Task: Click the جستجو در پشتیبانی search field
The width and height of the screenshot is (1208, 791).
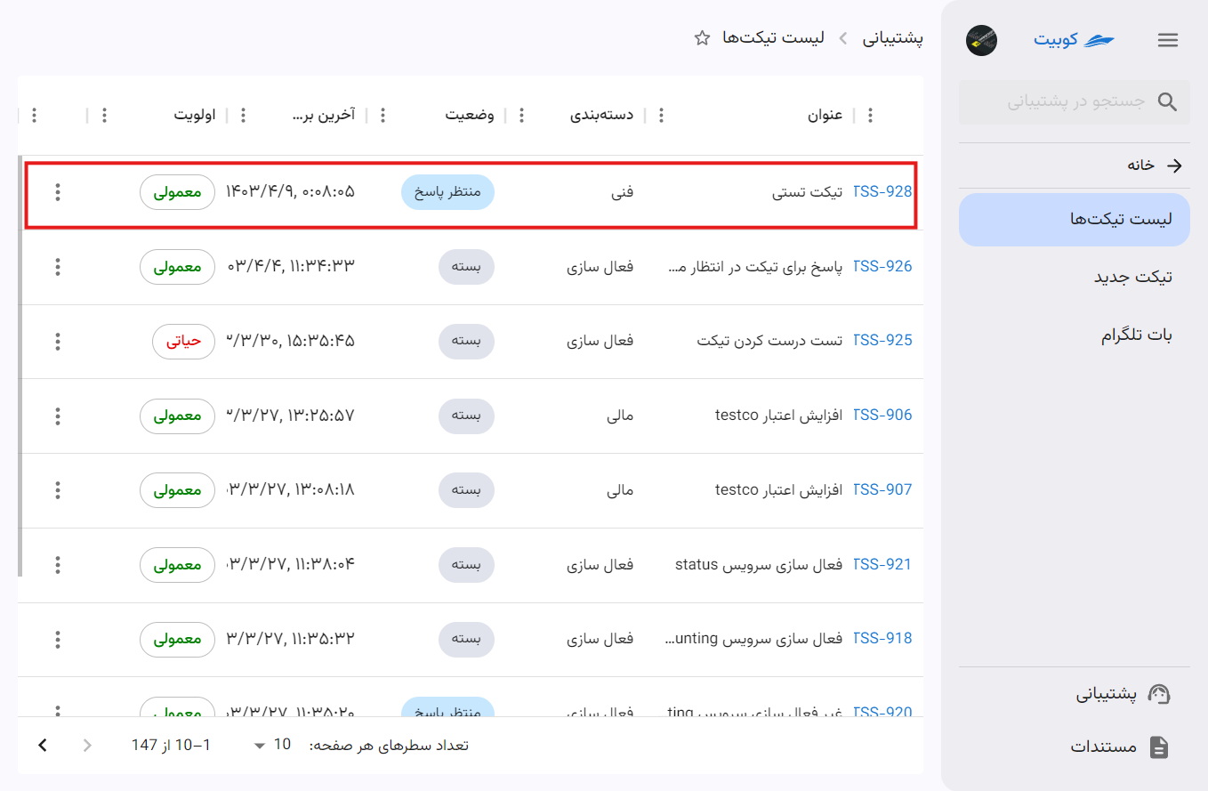Action: [1075, 101]
